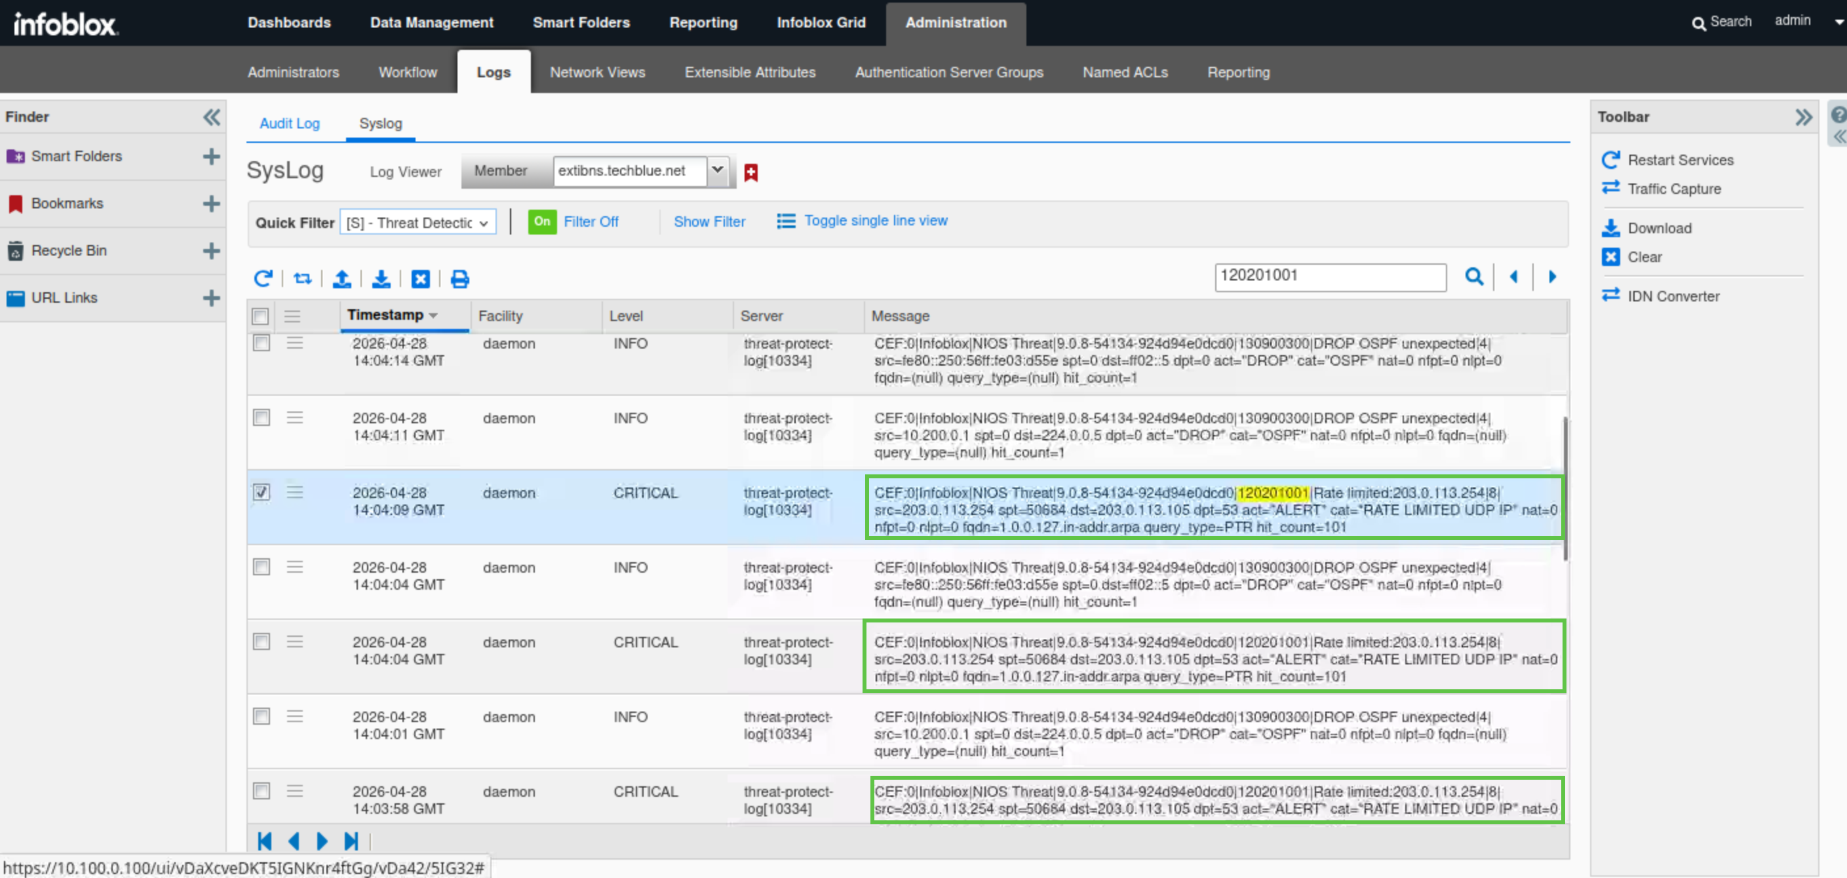Click Restart Services in Toolbar
Image resolution: width=1847 pixels, height=878 pixels.
click(x=1680, y=160)
